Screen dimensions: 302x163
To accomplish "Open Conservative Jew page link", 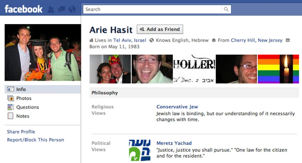I will [177, 107].
